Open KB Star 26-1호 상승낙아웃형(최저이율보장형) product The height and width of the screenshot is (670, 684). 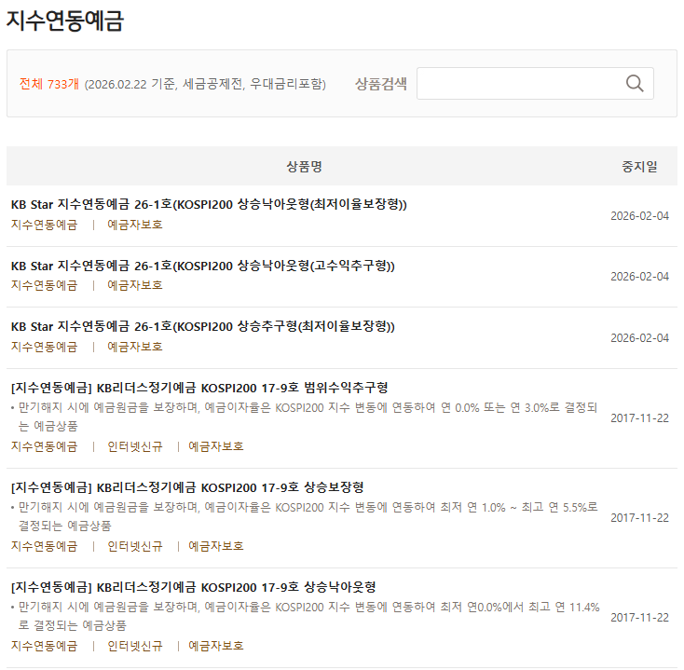(x=209, y=205)
